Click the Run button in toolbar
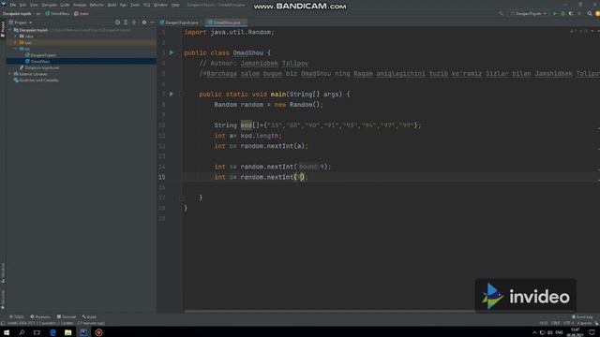Screen dimensions: 600x337 (554, 13)
